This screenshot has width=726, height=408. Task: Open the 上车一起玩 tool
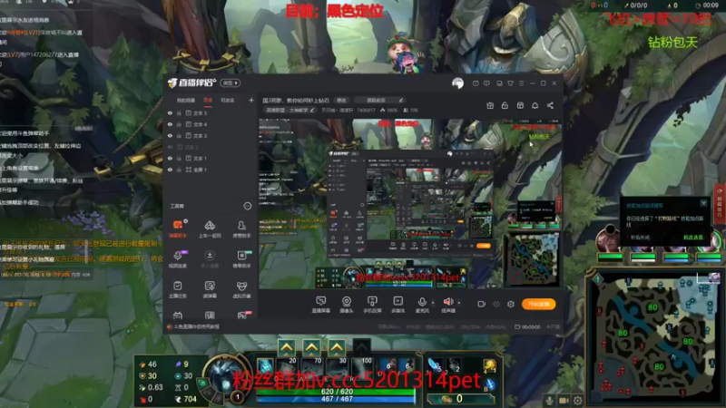point(210,229)
